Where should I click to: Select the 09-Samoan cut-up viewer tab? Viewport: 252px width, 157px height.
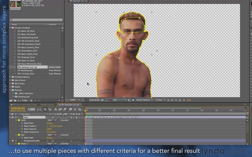pyautogui.click(x=78, y=1)
